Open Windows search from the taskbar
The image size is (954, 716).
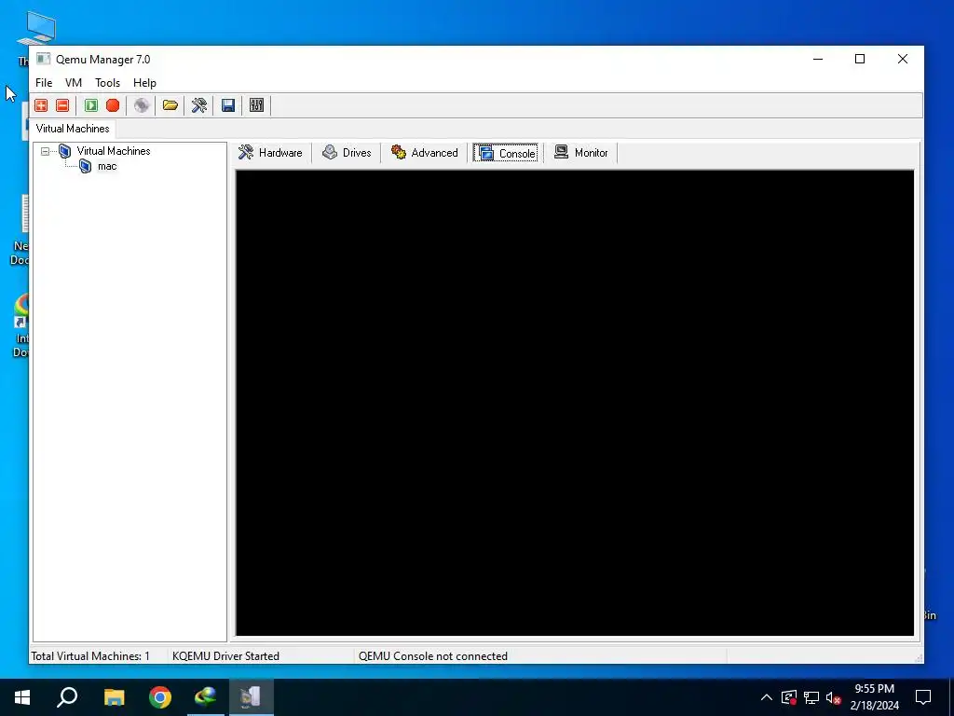coord(67,697)
